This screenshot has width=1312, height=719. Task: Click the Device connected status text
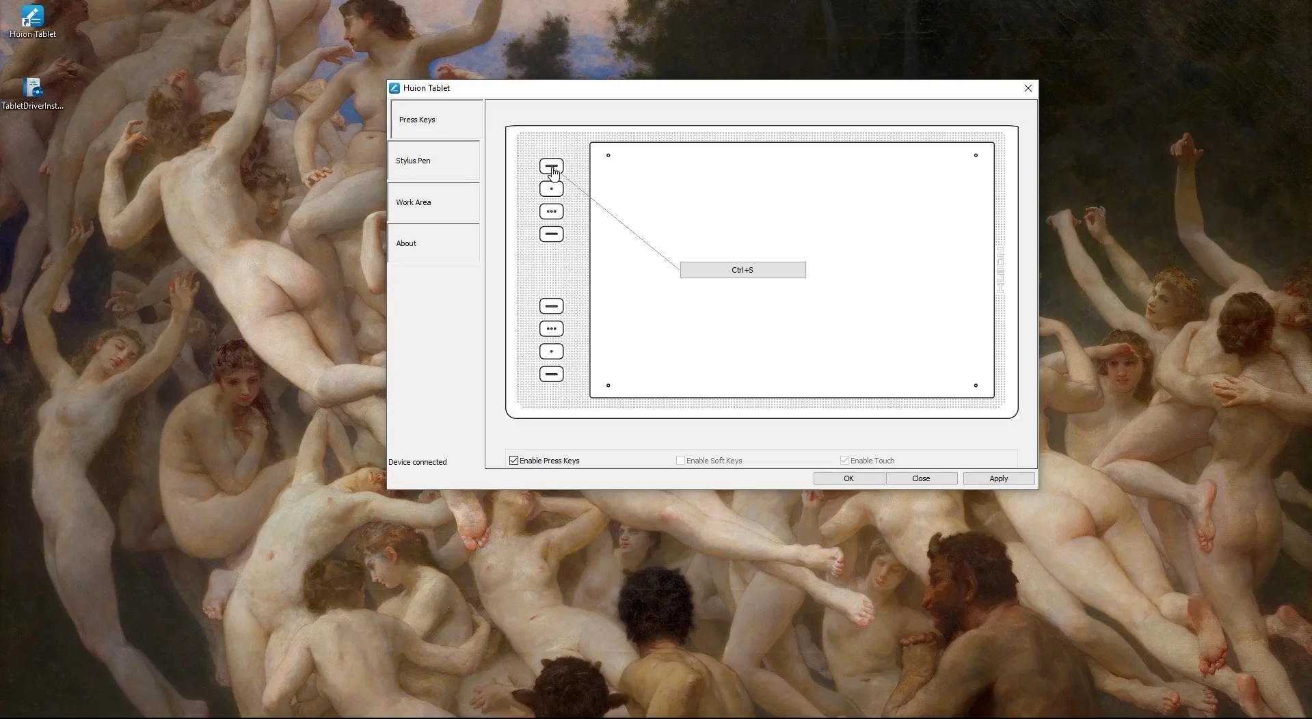pyautogui.click(x=417, y=462)
